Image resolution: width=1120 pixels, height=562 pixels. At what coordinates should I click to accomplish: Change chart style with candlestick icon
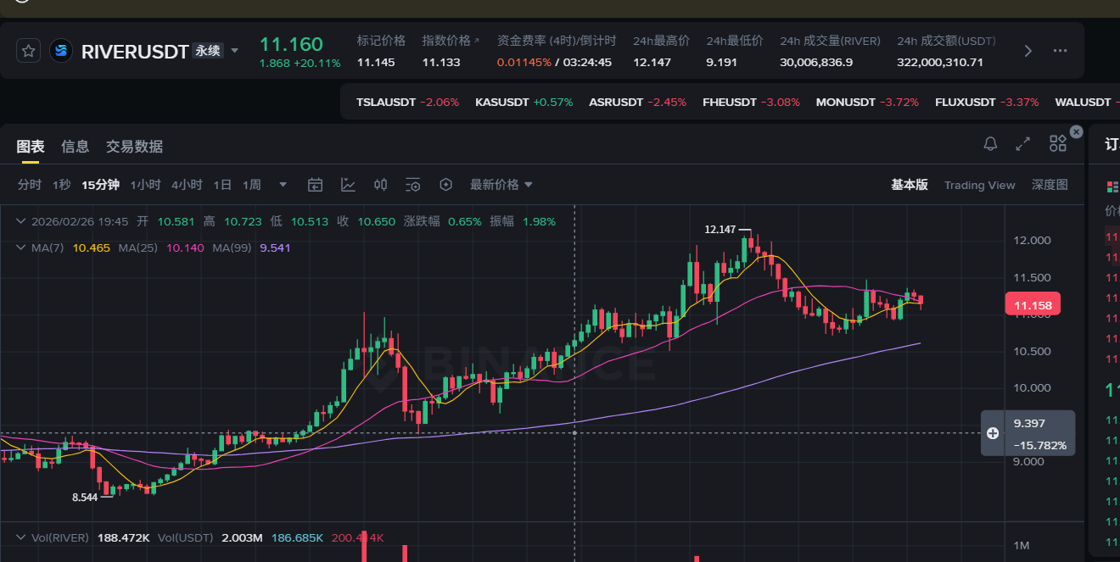coord(381,185)
